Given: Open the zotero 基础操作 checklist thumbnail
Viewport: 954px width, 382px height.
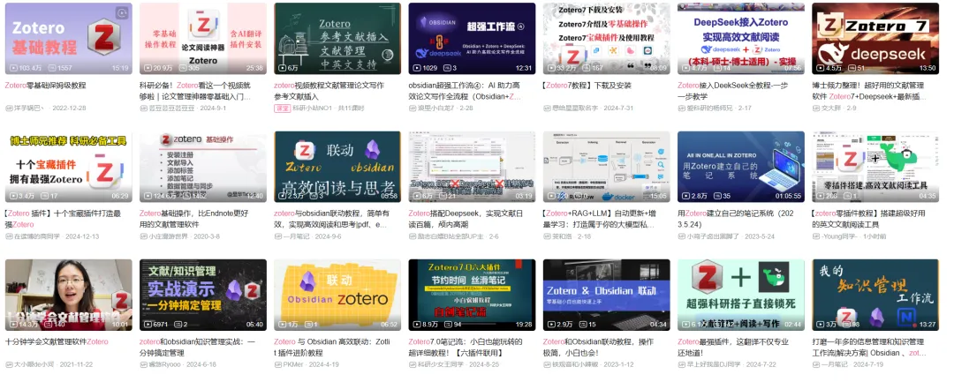Looking at the screenshot, I should (x=203, y=167).
